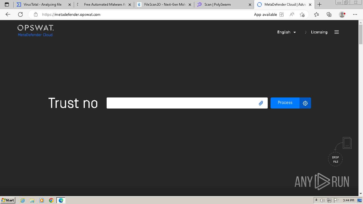The width and height of the screenshot is (363, 204).
Task: Show hidden system tray icons
Action: click(x=316, y=200)
